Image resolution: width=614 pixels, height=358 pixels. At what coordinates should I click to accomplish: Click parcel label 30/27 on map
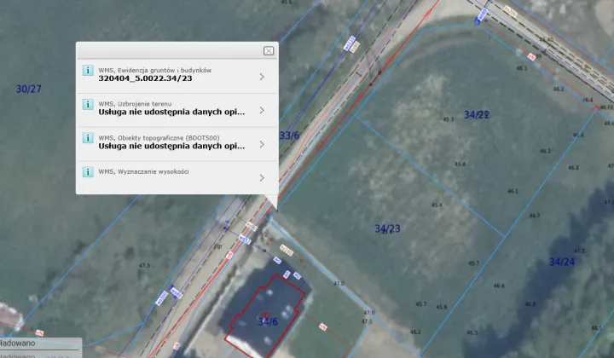tap(29, 89)
